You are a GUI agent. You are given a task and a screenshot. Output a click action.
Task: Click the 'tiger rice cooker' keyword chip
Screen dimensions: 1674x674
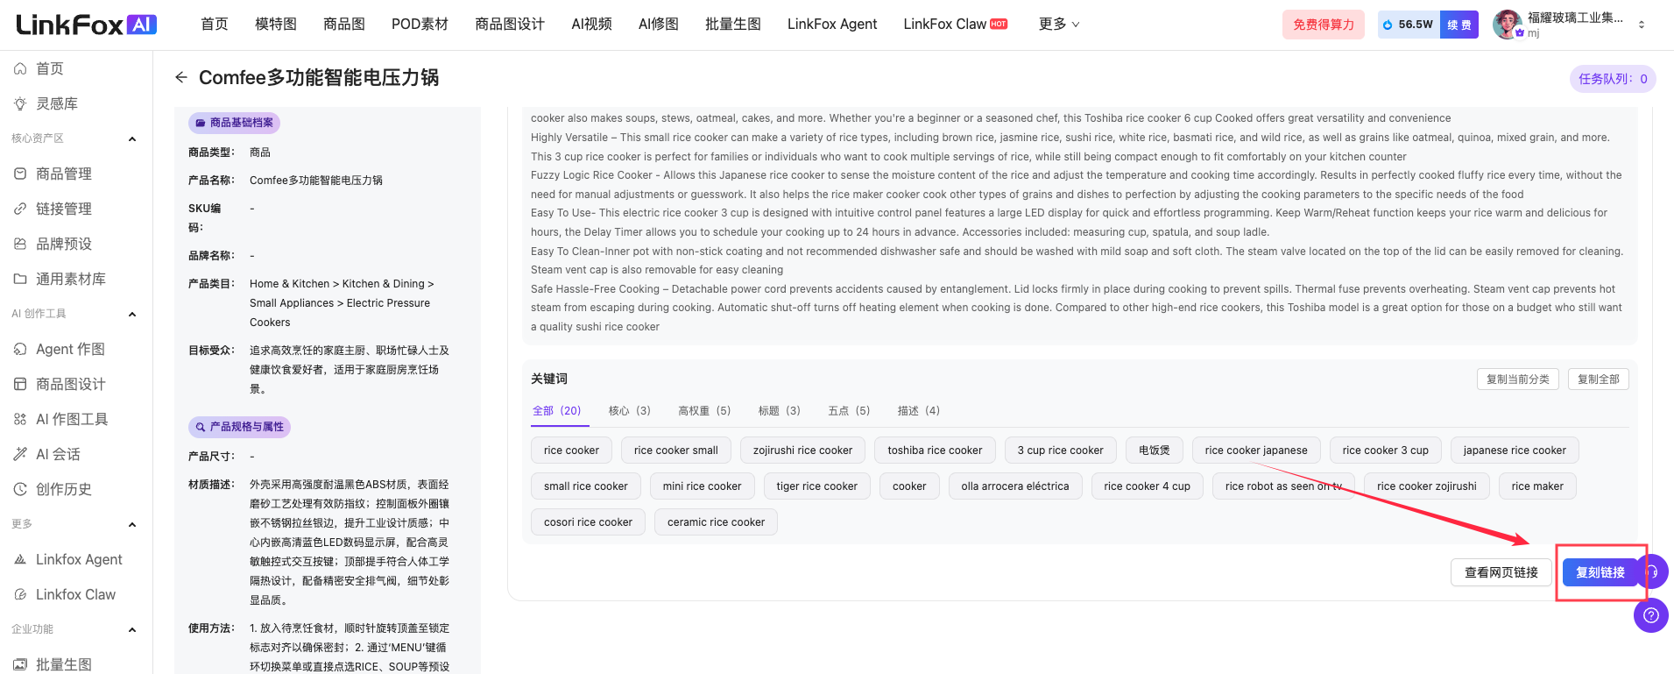(816, 486)
